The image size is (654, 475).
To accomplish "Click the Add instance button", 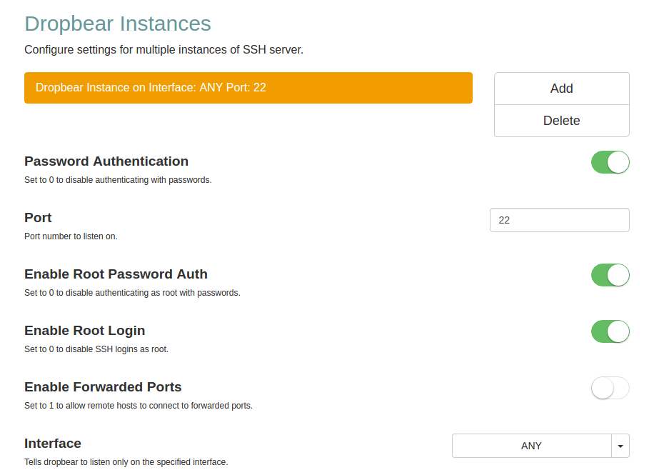I will pos(561,89).
